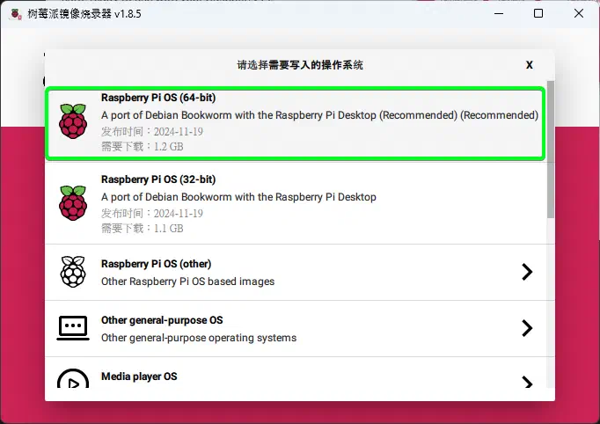Close the OS selection dialog with X
The width and height of the screenshot is (600, 424).
(530, 65)
